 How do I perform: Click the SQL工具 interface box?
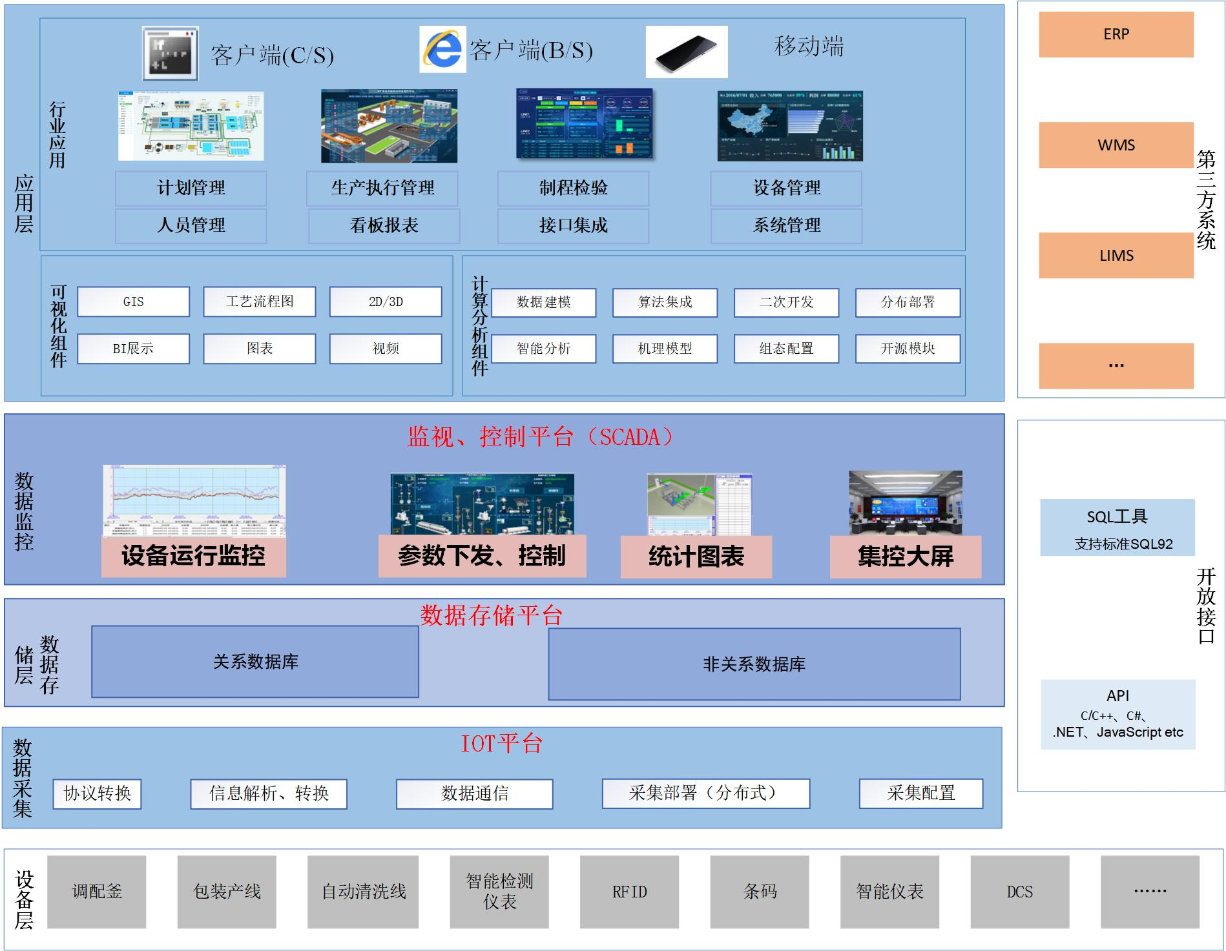point(1117,528)
